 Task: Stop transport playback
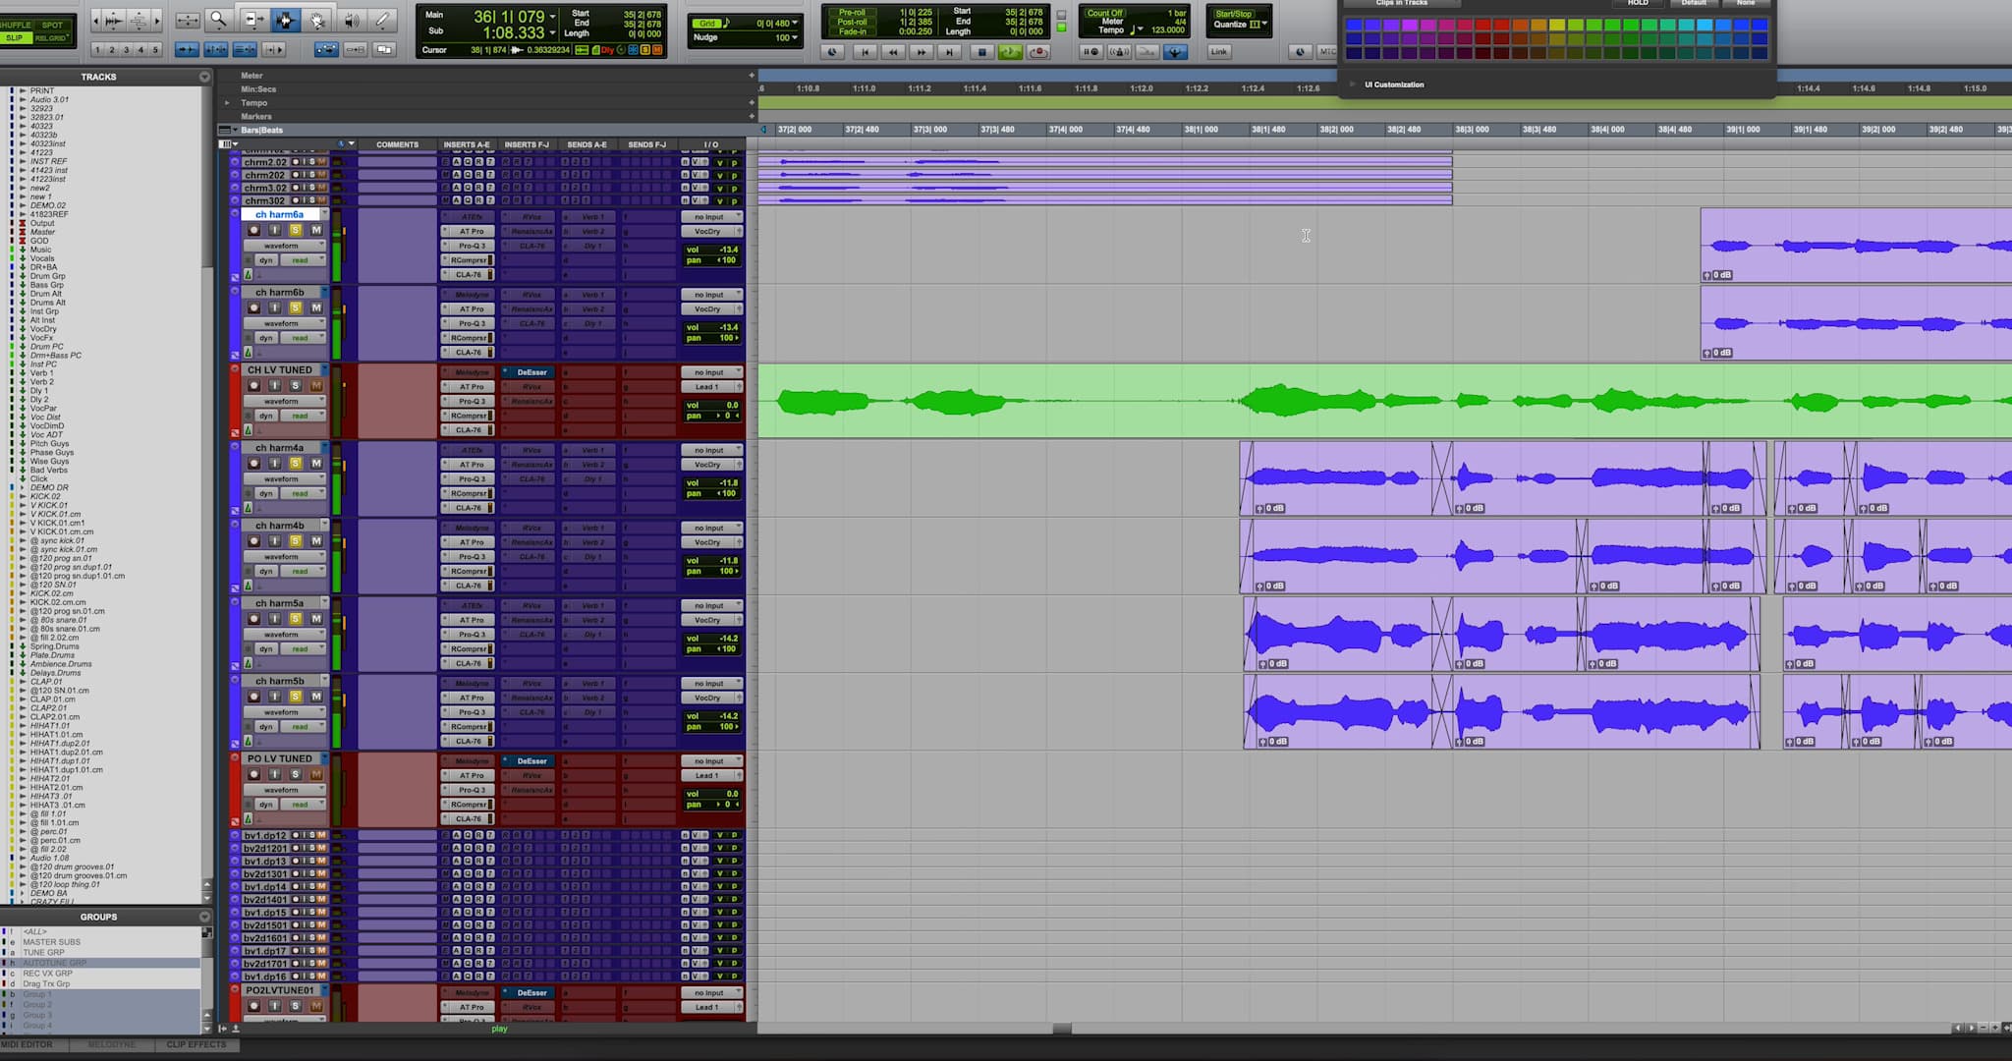[980, 52]
